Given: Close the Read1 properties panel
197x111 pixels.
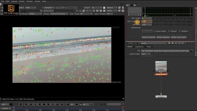Looking at the screenshot, I should [193, 43].
